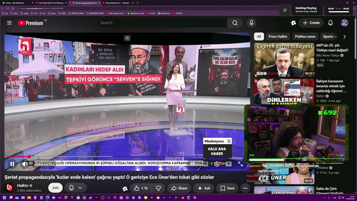357x201 pixels.
Task: Open the Ask AI button
Action: tap(204, 188)
